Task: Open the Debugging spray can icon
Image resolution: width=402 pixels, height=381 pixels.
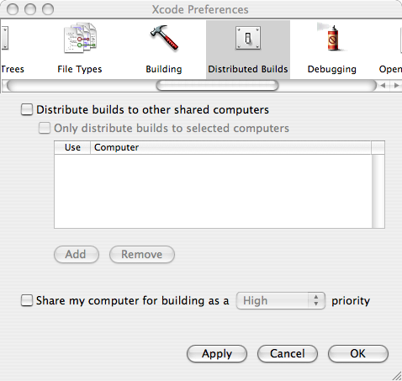Action: 332,38
